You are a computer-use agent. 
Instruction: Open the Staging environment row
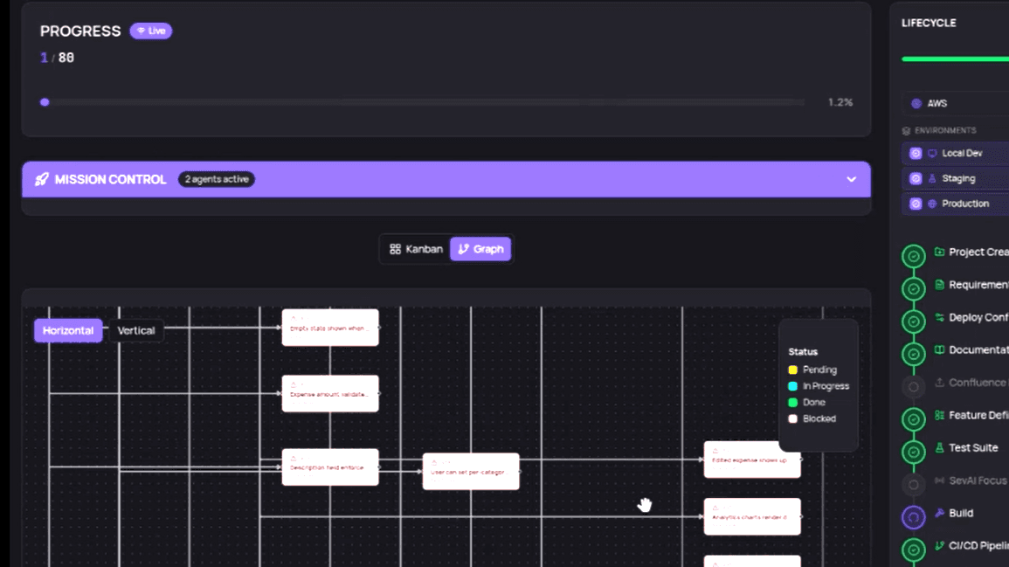click(956, 179)
